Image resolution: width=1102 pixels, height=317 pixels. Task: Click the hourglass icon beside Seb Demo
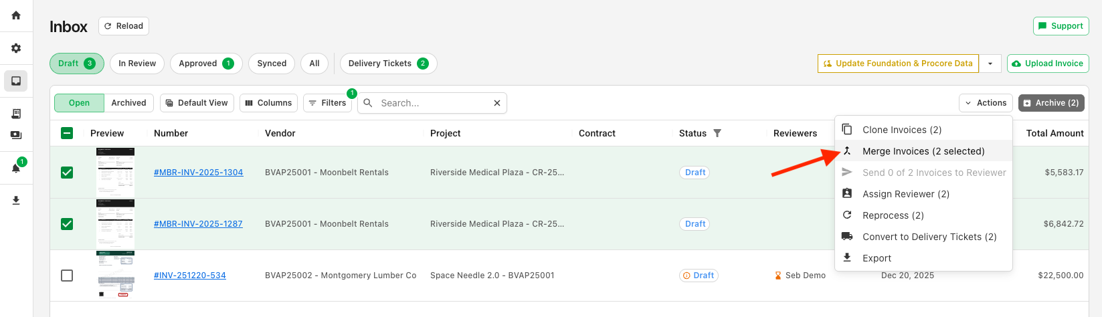778,275
